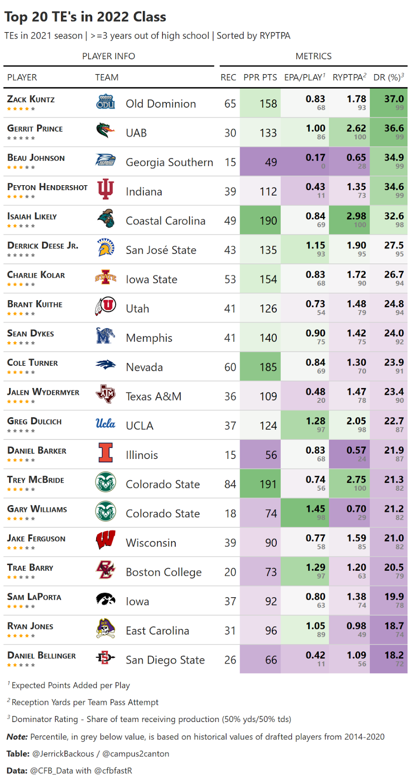Click the RYPTPA column header

click(349, 77)
